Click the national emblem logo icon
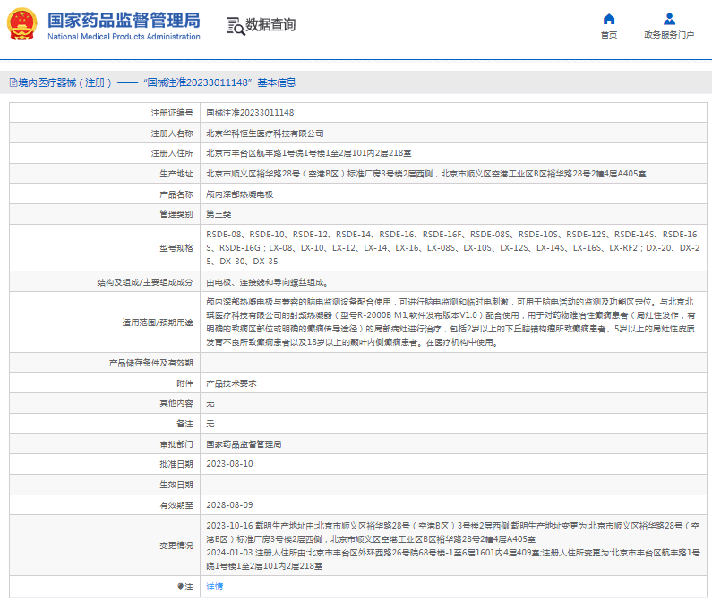 coord(21,24)
